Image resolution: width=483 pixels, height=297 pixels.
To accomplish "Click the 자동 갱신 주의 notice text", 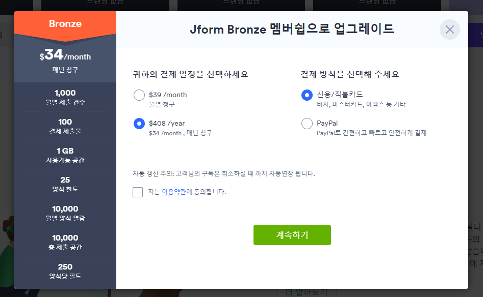I will tap(223, 173).
